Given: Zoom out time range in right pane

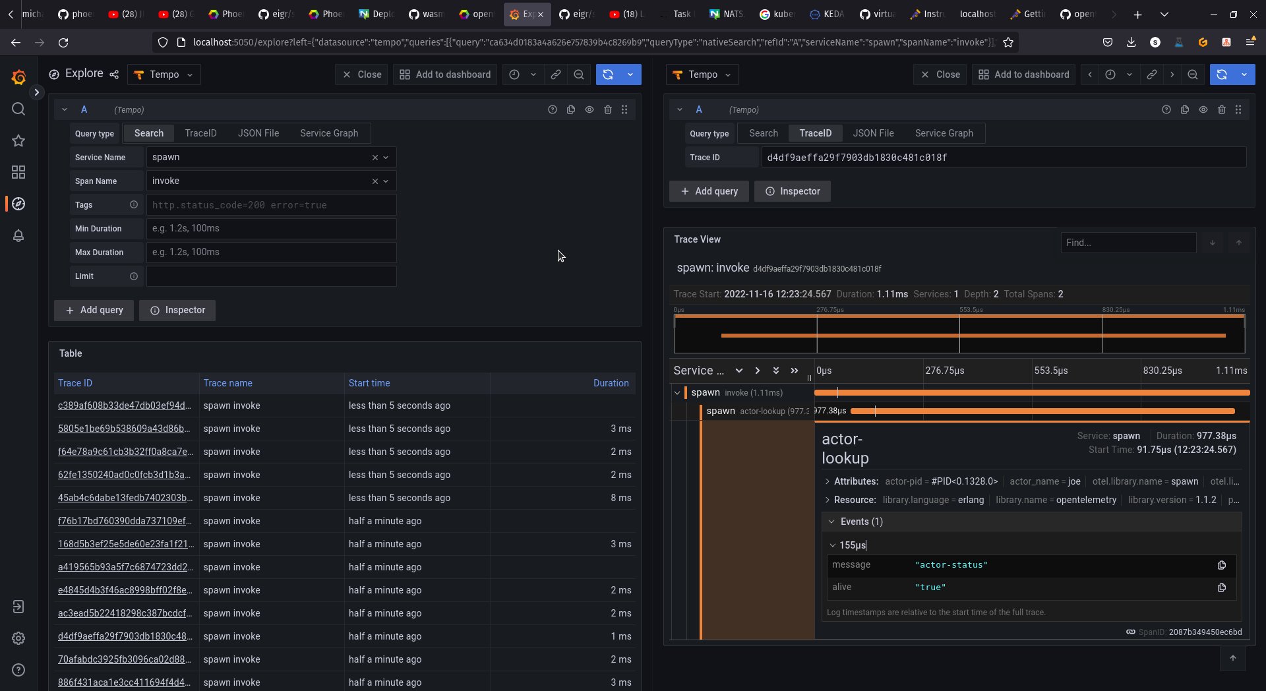Looking at the screenshot, I should [1193, 75].
